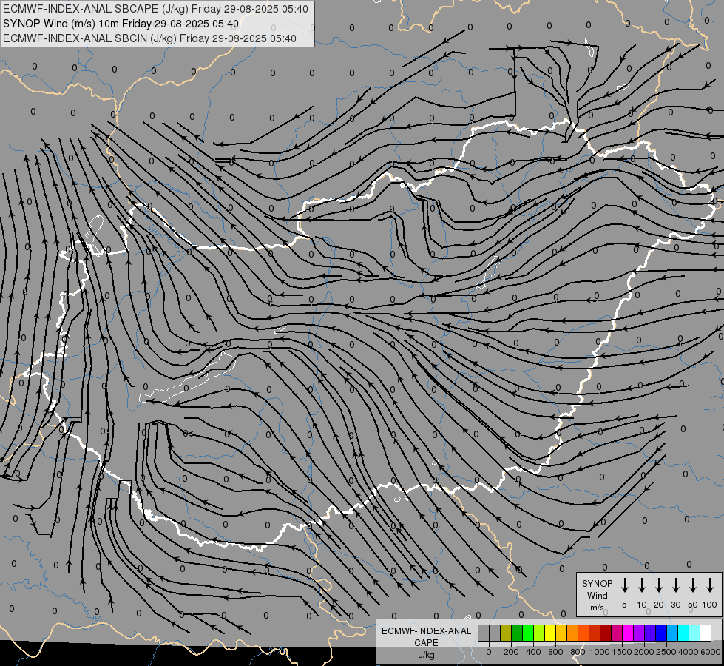Click the 50 m/s wind speed label

pos(693,605)
